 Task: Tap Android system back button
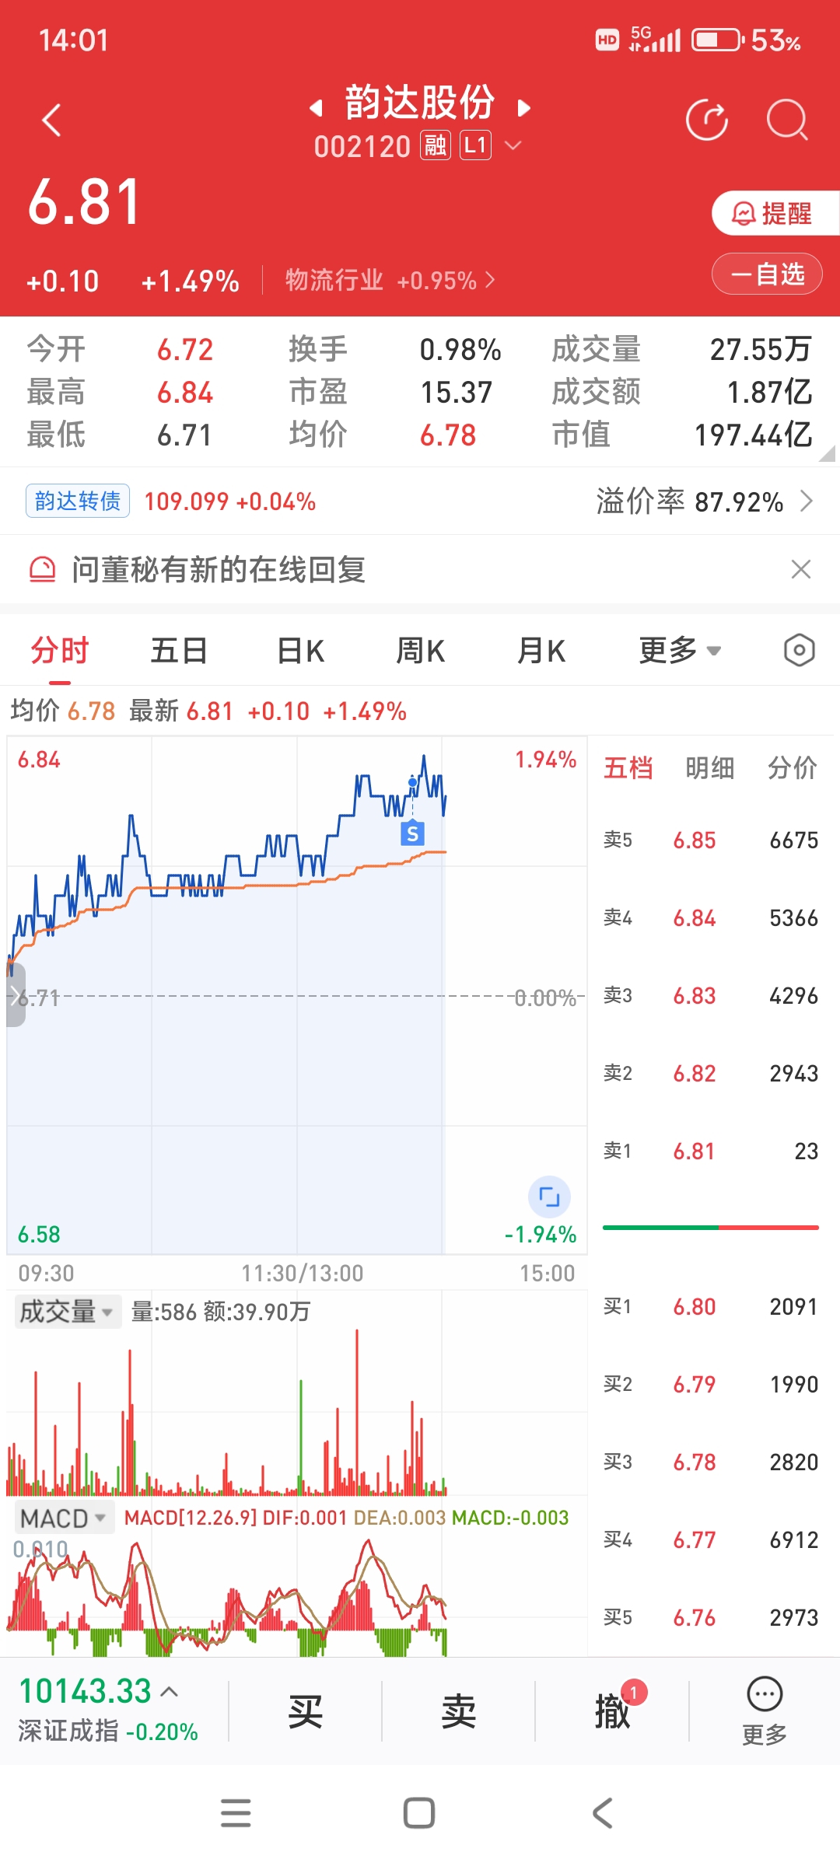pyautogui.click(x=603, y=1813)
